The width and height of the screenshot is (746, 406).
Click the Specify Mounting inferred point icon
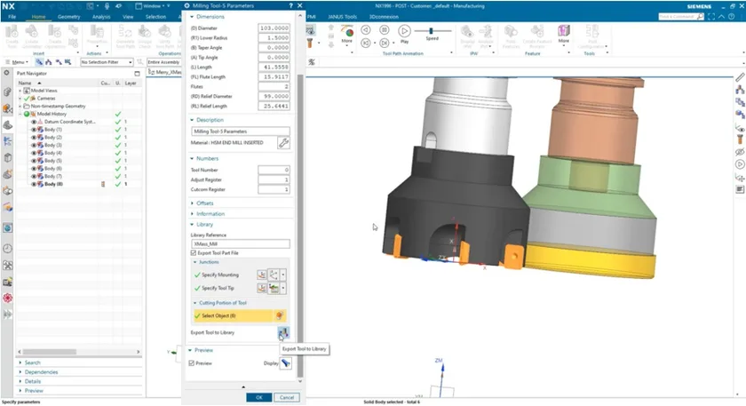point(274,275)
